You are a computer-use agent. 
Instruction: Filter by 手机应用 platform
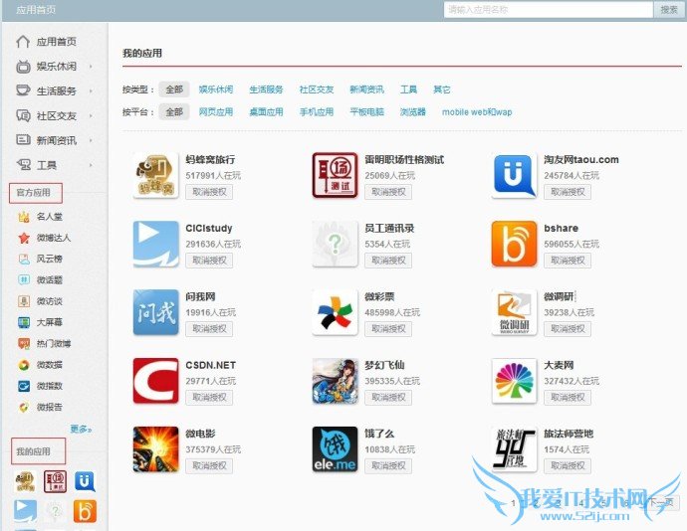pyautogui.click(x=317, y=111)
